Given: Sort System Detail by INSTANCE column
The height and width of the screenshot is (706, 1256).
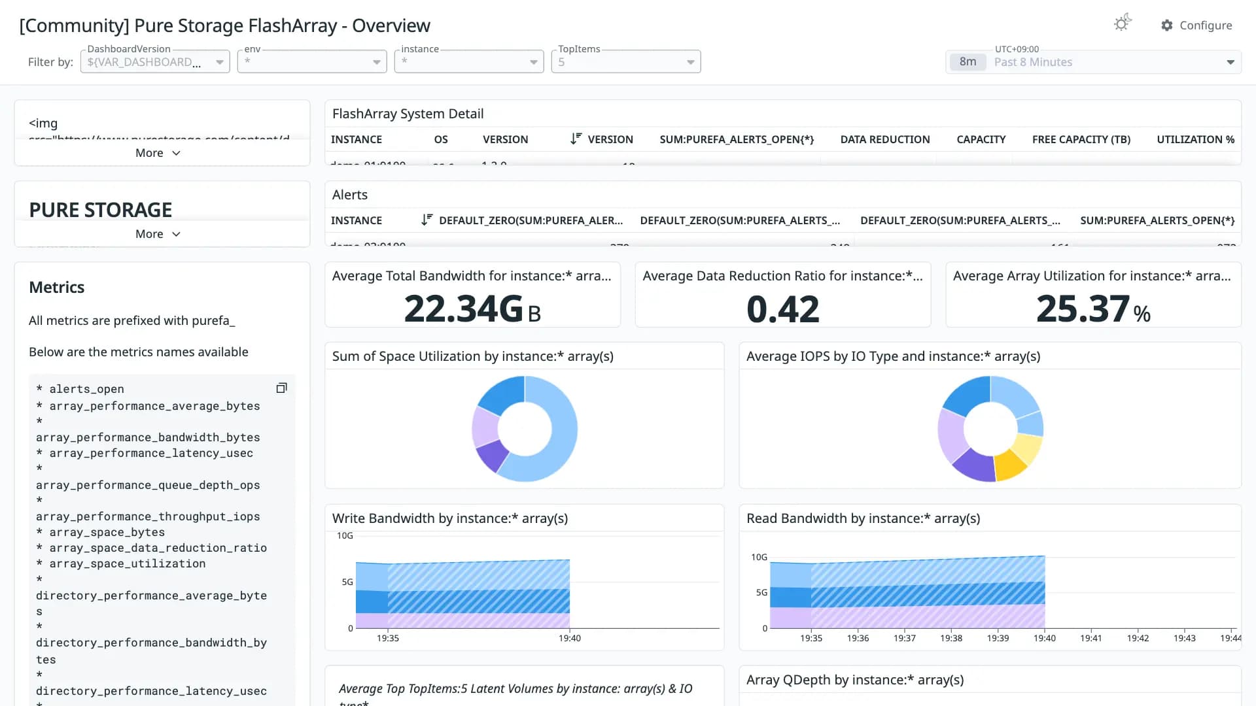Looking at the screenshot, I should (357, 139).
